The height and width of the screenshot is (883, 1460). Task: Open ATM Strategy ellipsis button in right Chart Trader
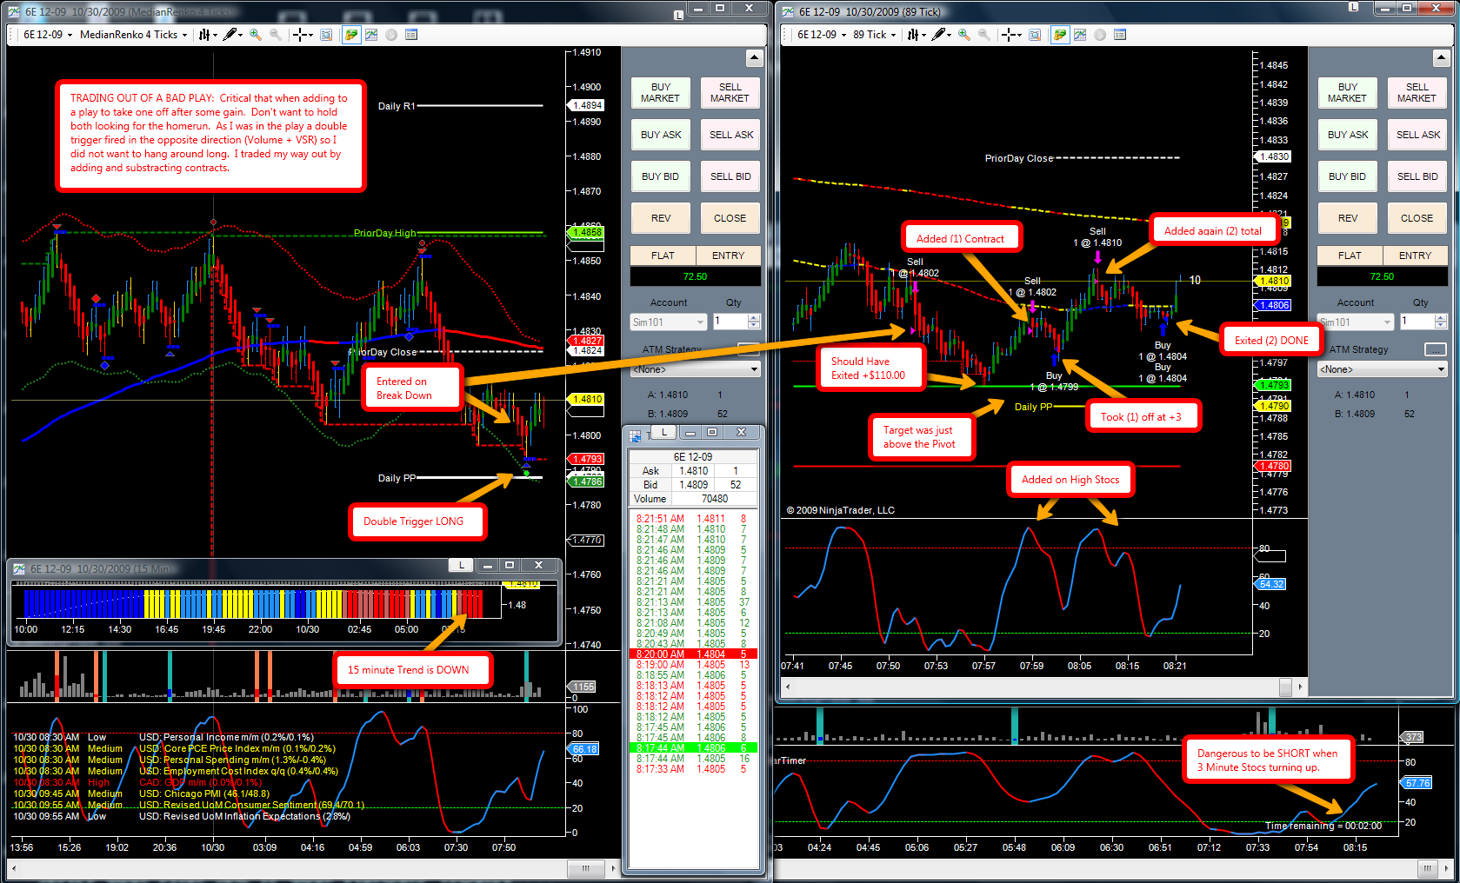[1436, 349]
